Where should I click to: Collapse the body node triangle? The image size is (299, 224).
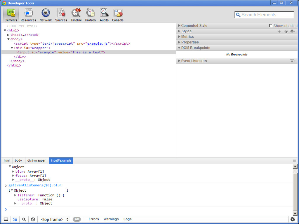(8, 39)
